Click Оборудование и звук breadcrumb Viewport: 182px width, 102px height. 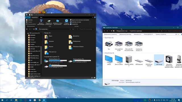122,31
